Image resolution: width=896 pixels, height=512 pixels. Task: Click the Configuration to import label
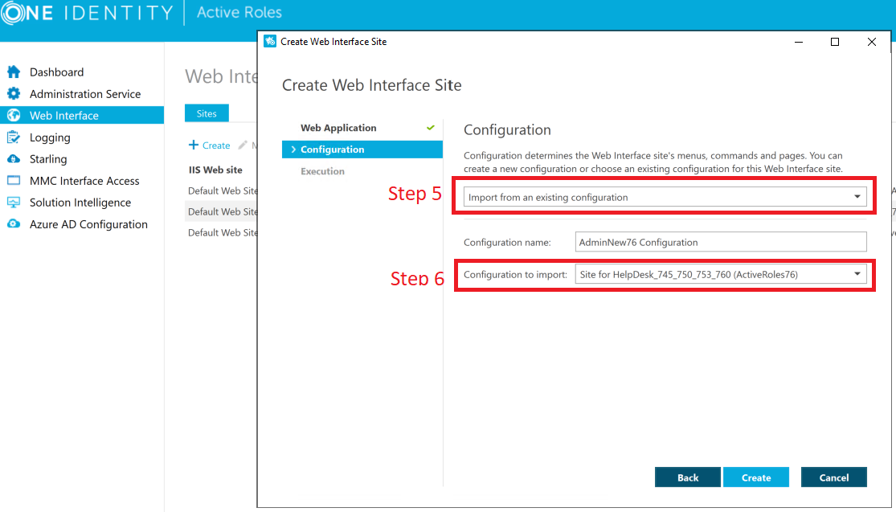(515, 274)
